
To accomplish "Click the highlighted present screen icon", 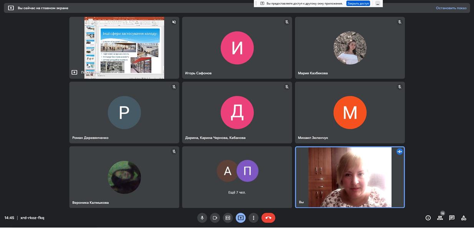I will pyautogui.click(x=241, y=218).
